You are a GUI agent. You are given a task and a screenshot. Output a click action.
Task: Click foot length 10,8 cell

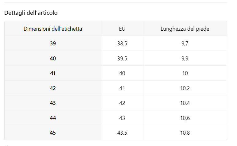point(185,133)
